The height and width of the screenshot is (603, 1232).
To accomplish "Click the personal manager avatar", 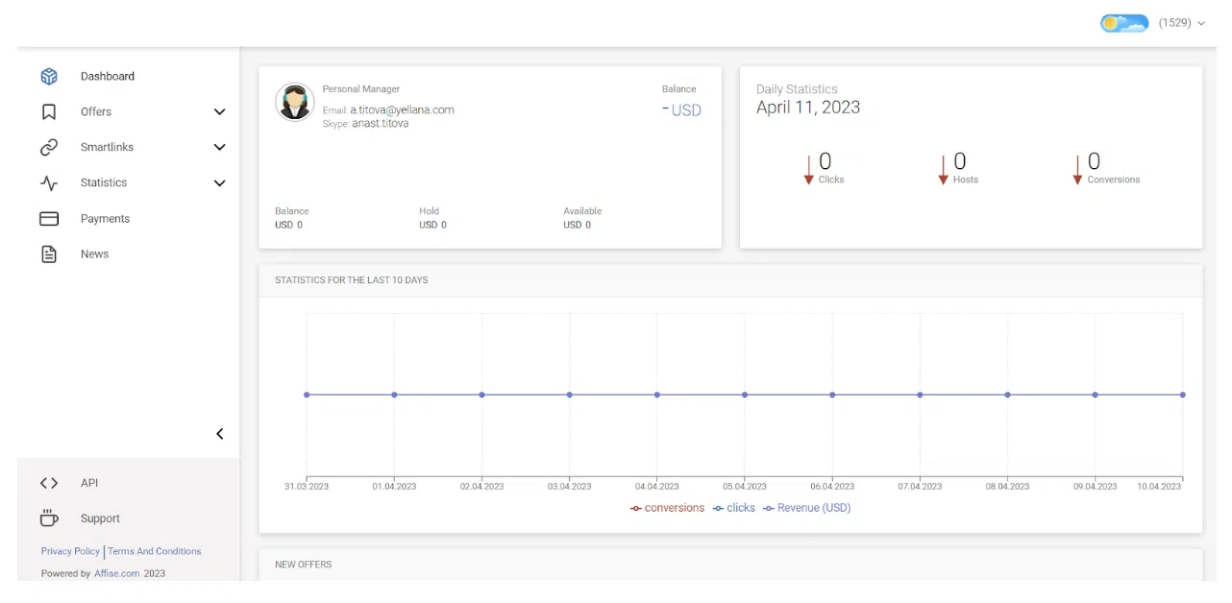I will pyautogui.click(x=295, y=102).
